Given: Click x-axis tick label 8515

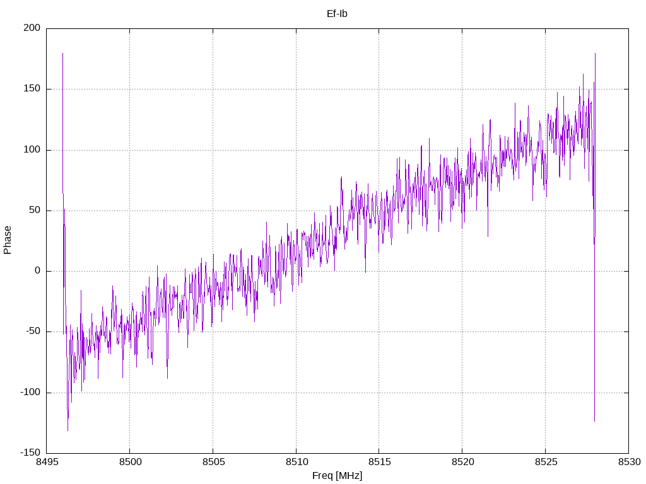Looking at the screenshot, I should (380, 462).
